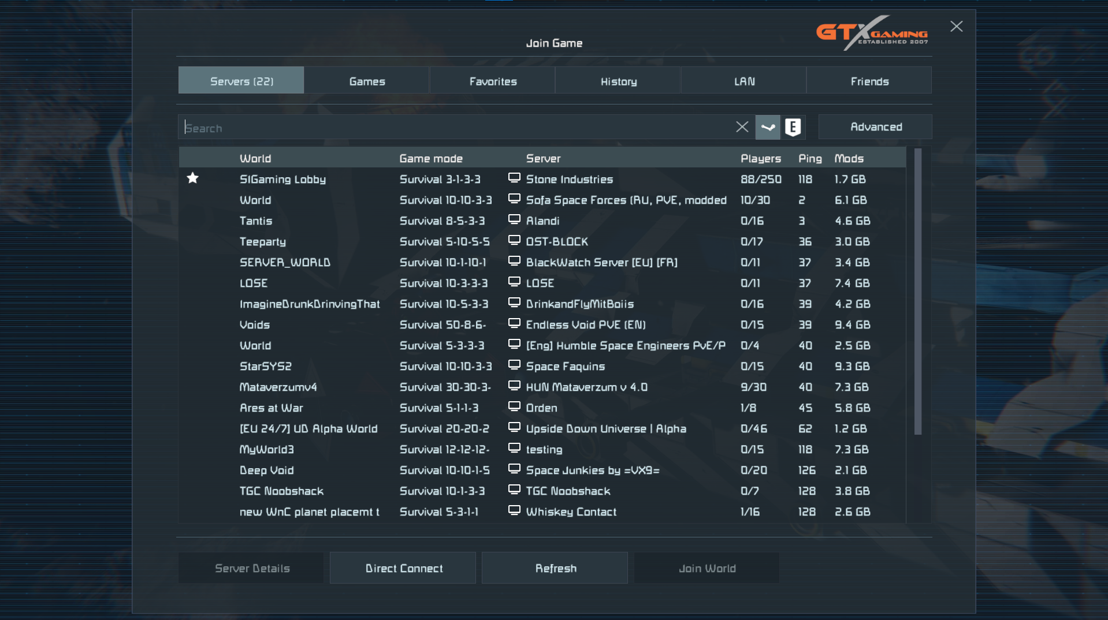The height and width of the screenshot is (620, 1108).
Task: Sort the list by Ping column
Action: point(809,158)
